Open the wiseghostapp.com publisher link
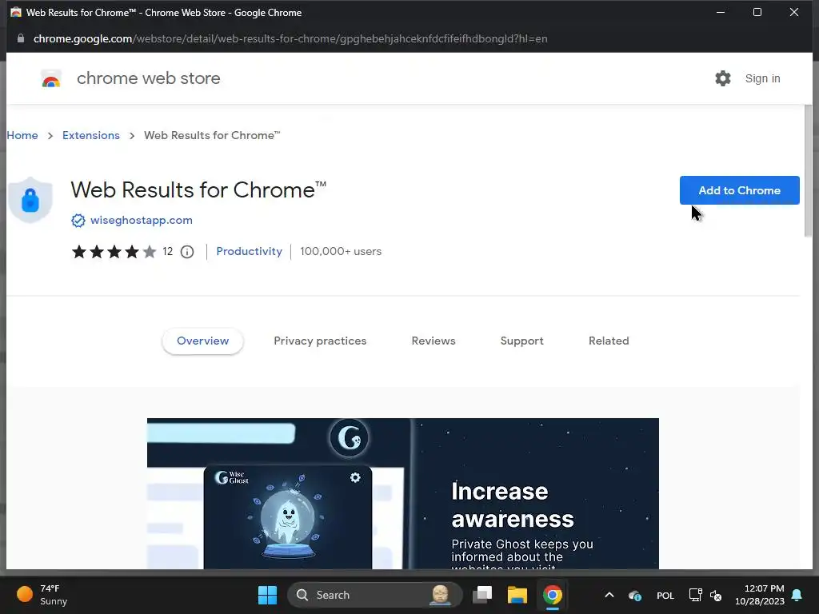The height and width of the screenshot is (614, 819). click(141, 221)
